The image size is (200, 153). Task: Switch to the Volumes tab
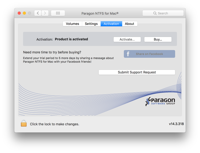(x=73, y=24)
